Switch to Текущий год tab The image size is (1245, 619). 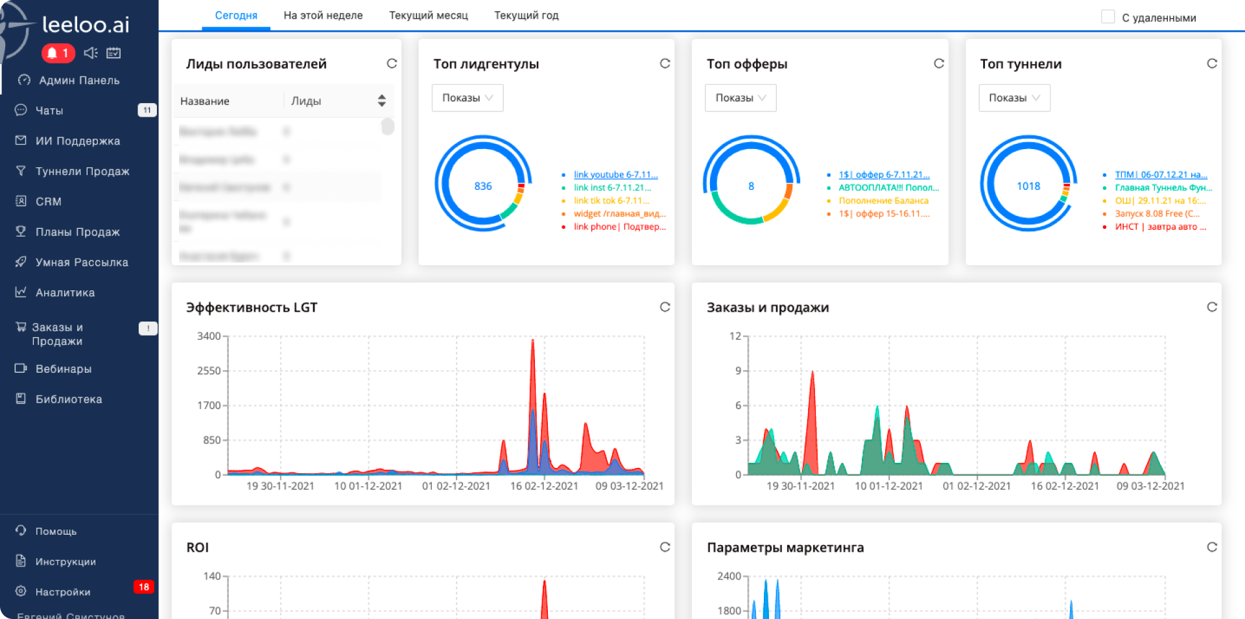(x=527, y=16)
